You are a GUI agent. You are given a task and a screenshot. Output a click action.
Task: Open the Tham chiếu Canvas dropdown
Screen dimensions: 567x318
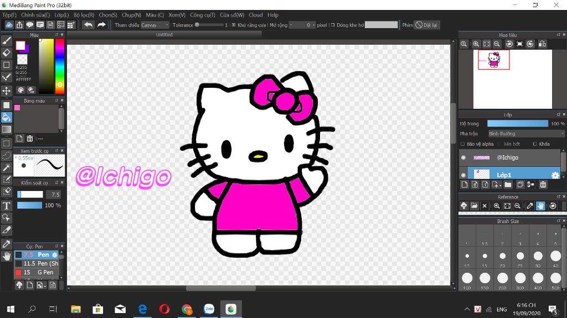(x=155, y=25)
